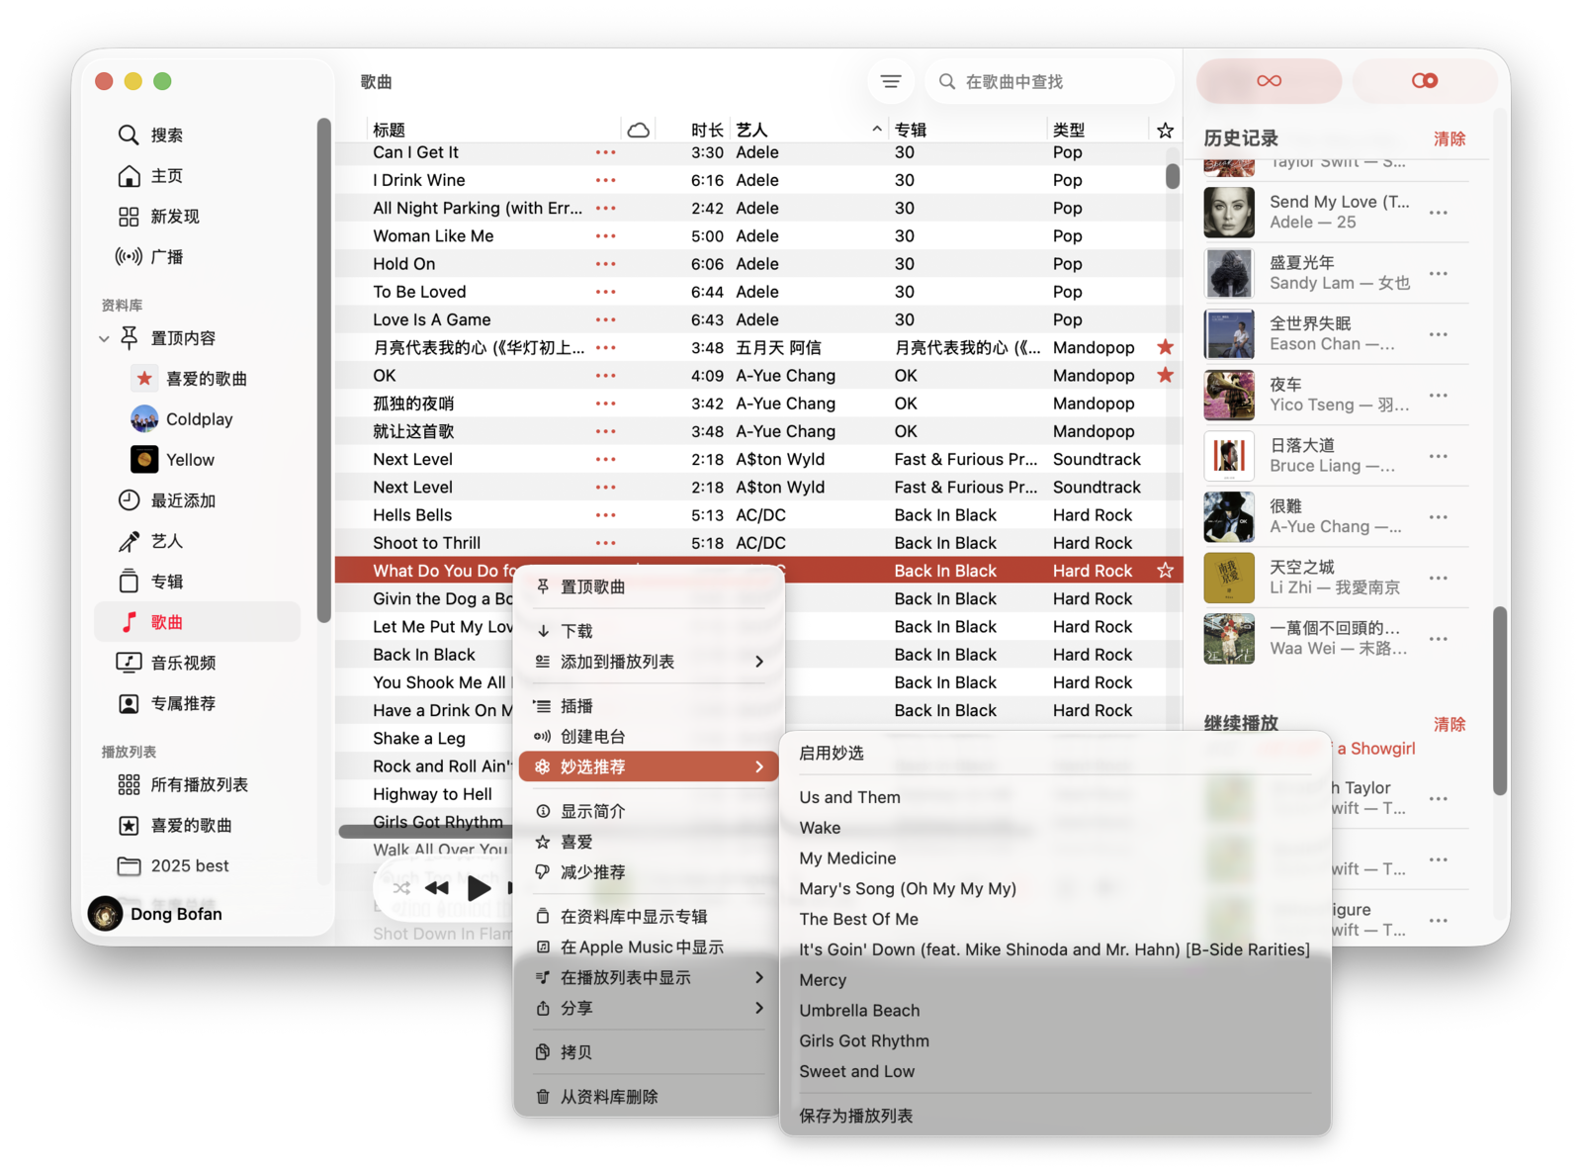
Task: Open the more options dots for Hells Bells
Action: 606,514
